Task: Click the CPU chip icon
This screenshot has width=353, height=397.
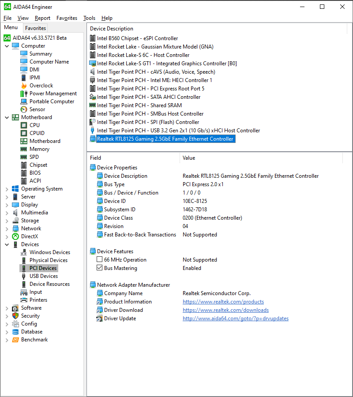Action: click(24, 125)
